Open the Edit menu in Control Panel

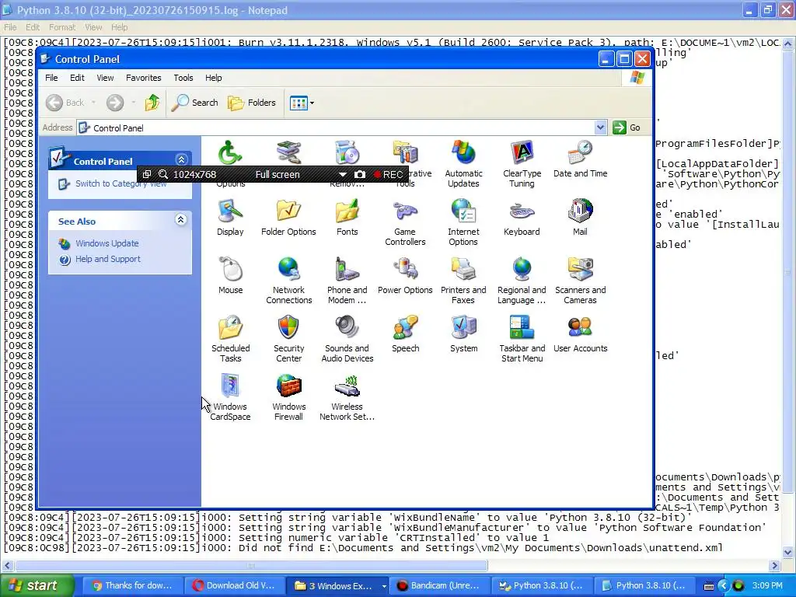(77, 78)
